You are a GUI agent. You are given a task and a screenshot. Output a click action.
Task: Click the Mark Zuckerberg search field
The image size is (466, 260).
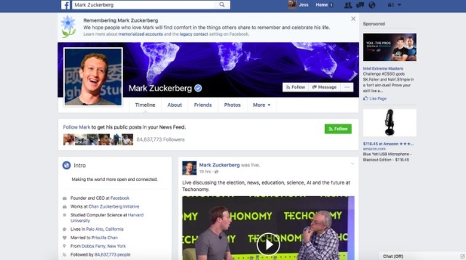[x=145, y=5]
